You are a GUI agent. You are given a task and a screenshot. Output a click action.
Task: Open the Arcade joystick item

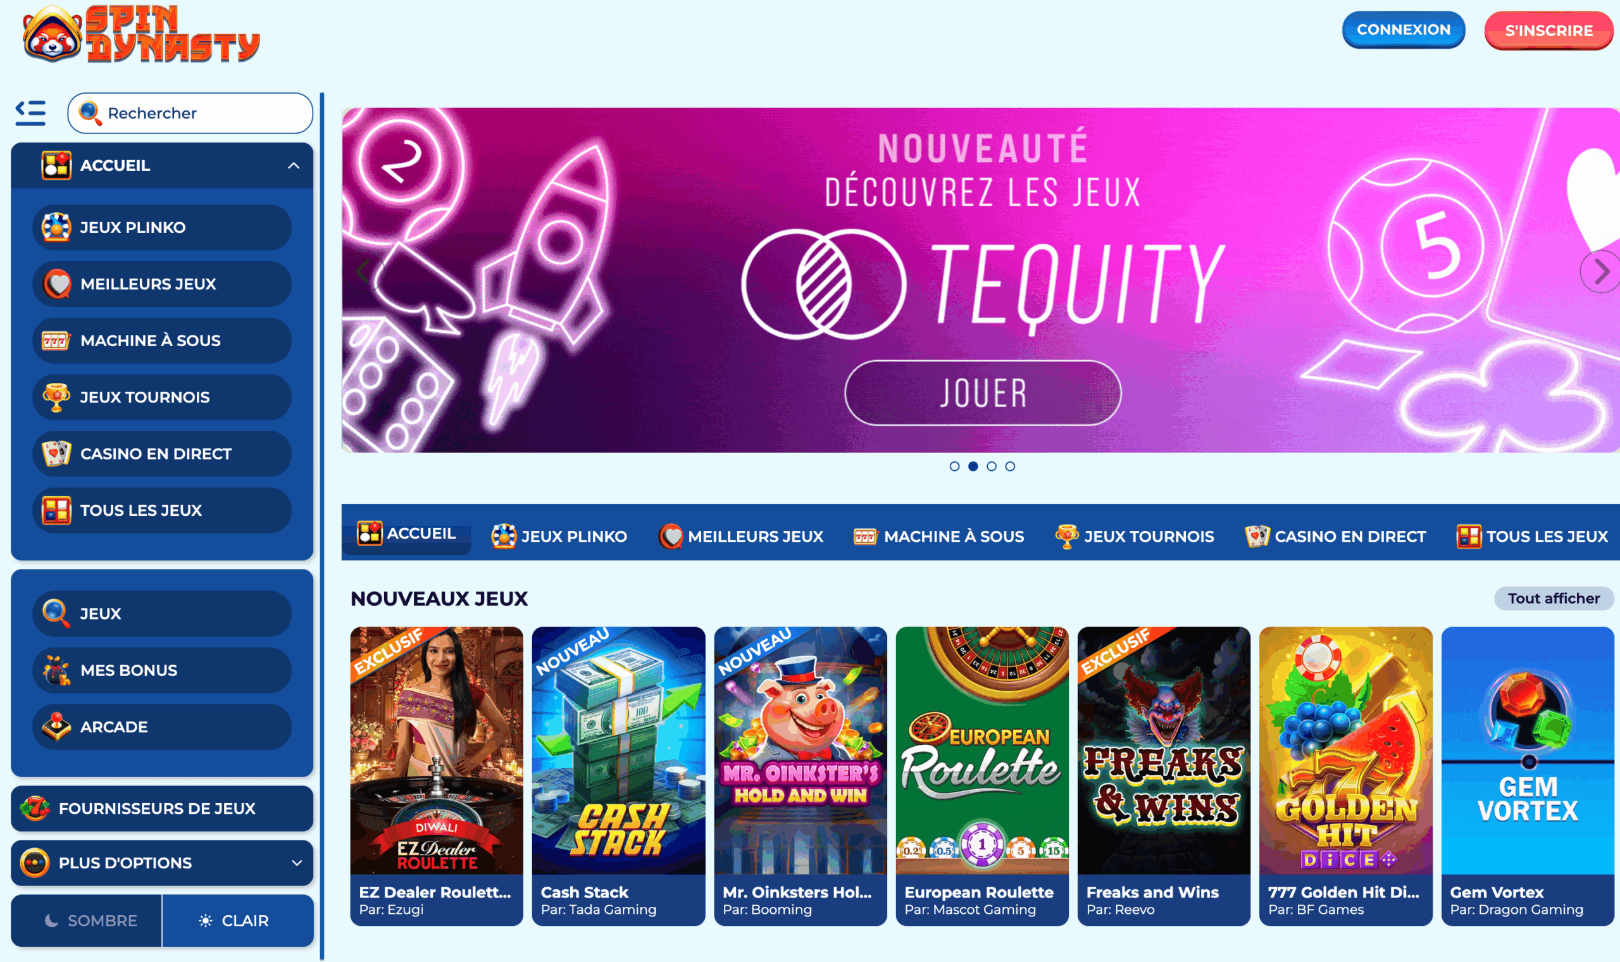point(162,727)
